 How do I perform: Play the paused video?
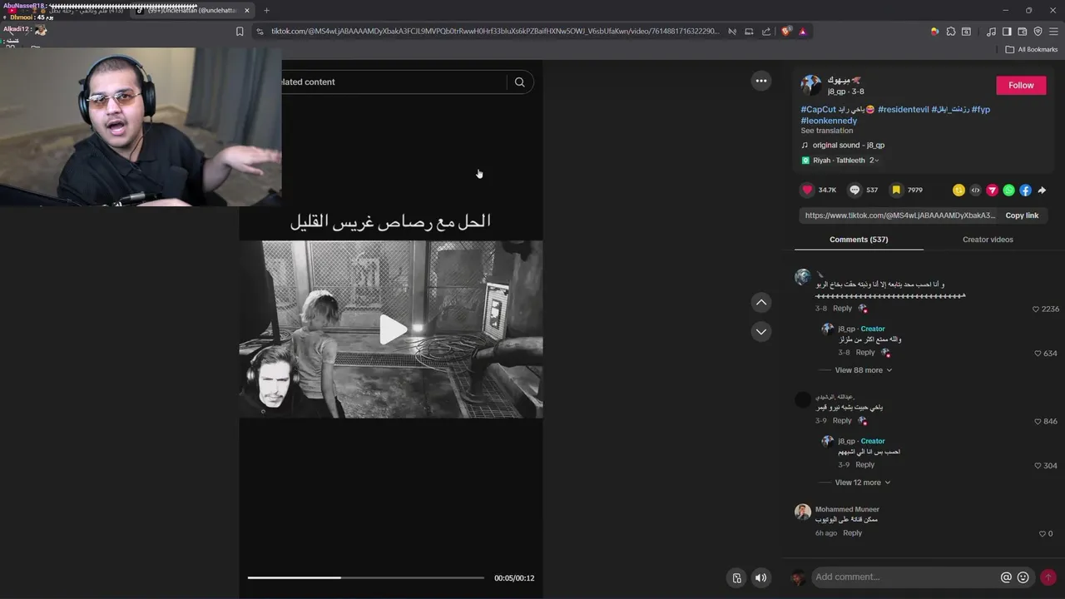392,329
